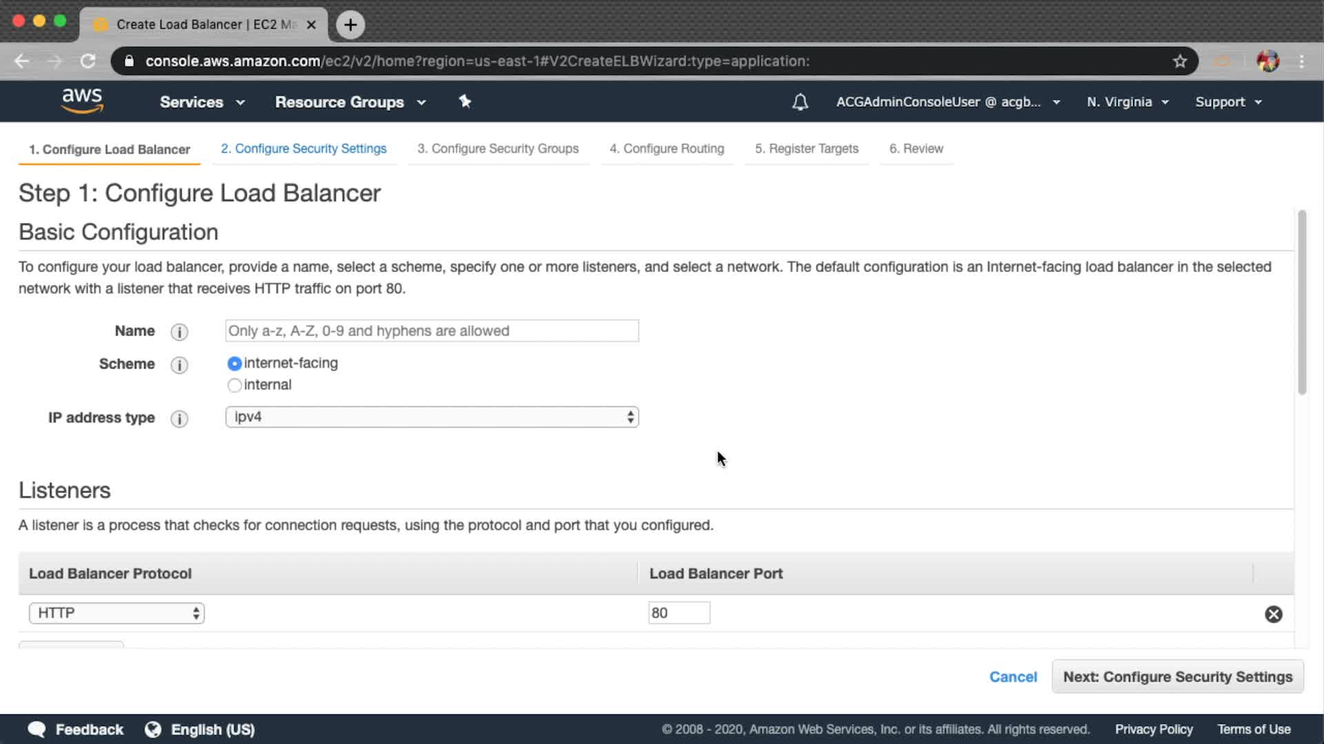Click the pin shortcuts star icon
1324x744 pixels.
pyautogui.click(x=465, y=101)
